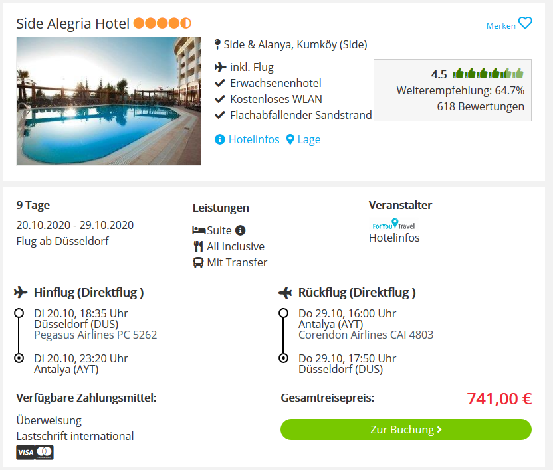Click the Hinflug airplane icon
Image resolution: width=553 pixels, height=470 pixels.
pyautogui.click(x=21, y=293)
